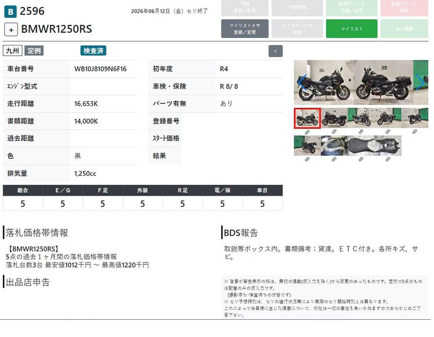Click the 落札価格帯情報 section heading
Image resolution: width=434 pixels, height=337 pixels.
click(37, 233)
